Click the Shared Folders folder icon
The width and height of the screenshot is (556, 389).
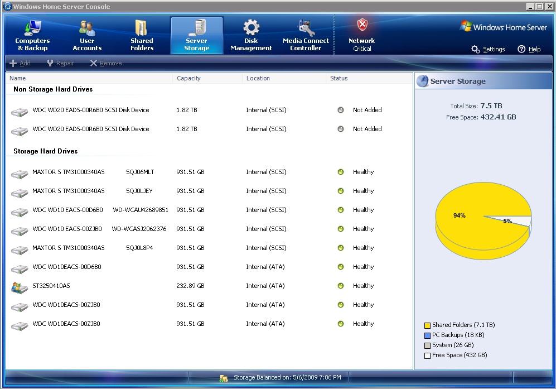click(142, 28)
